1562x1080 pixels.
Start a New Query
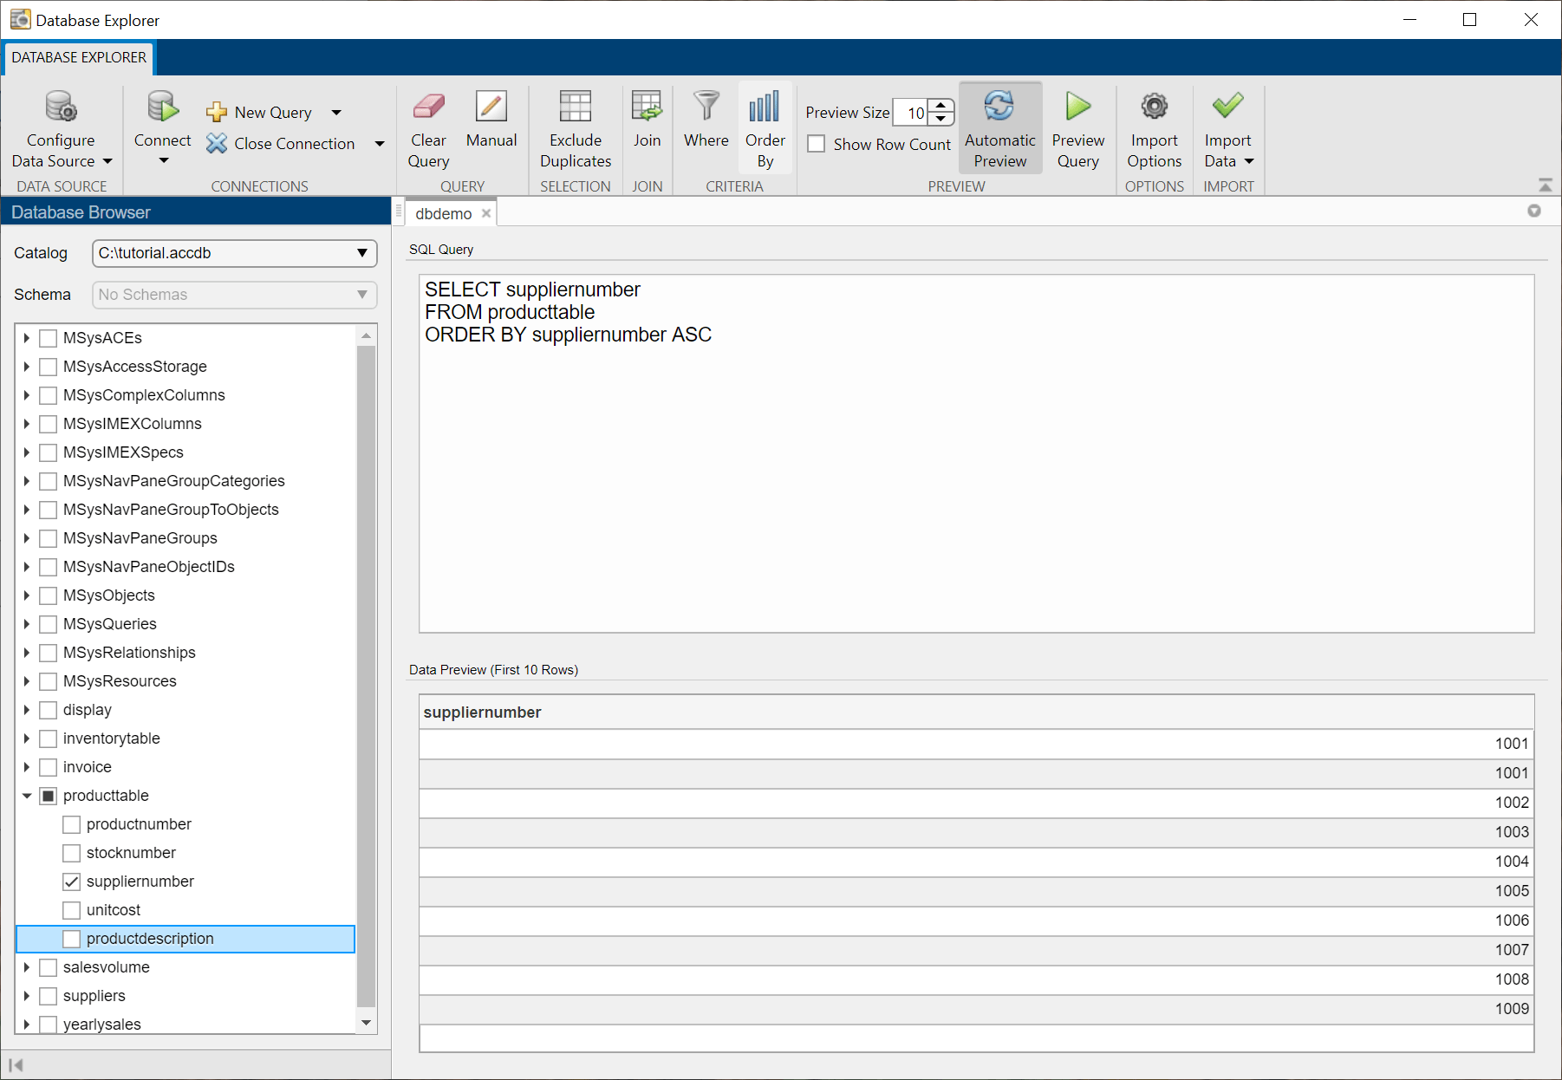tap(260, 113)
